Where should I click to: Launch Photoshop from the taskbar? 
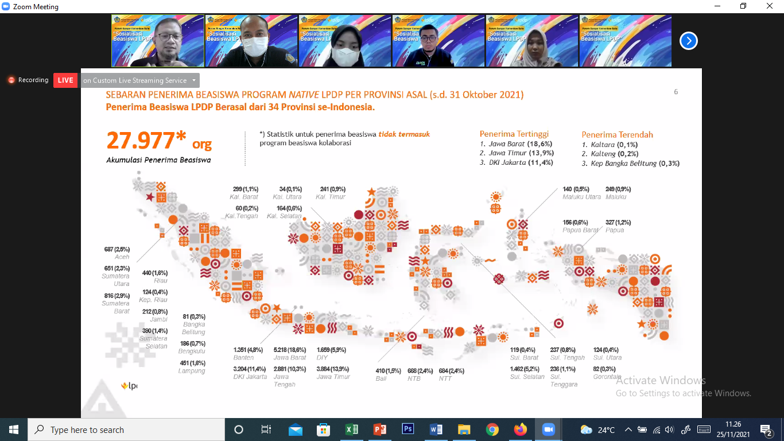[408, 430]
